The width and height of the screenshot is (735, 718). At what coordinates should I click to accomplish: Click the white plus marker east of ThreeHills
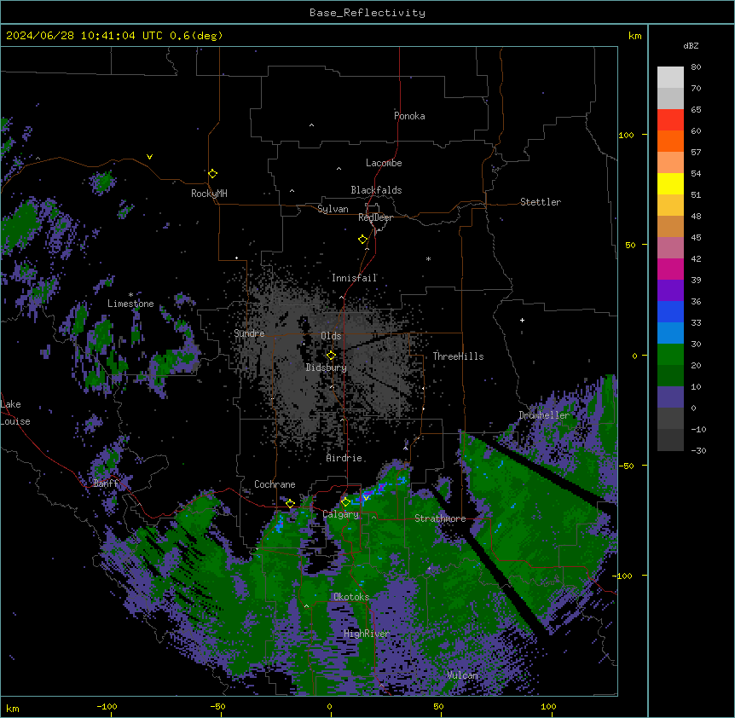[522, 320]
